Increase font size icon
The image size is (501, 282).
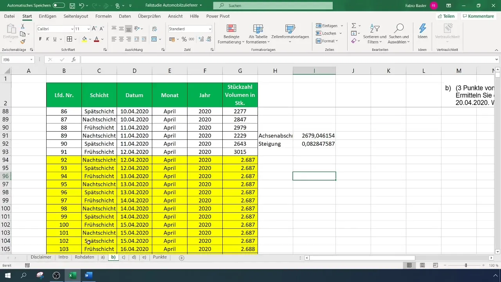[94, 29]
